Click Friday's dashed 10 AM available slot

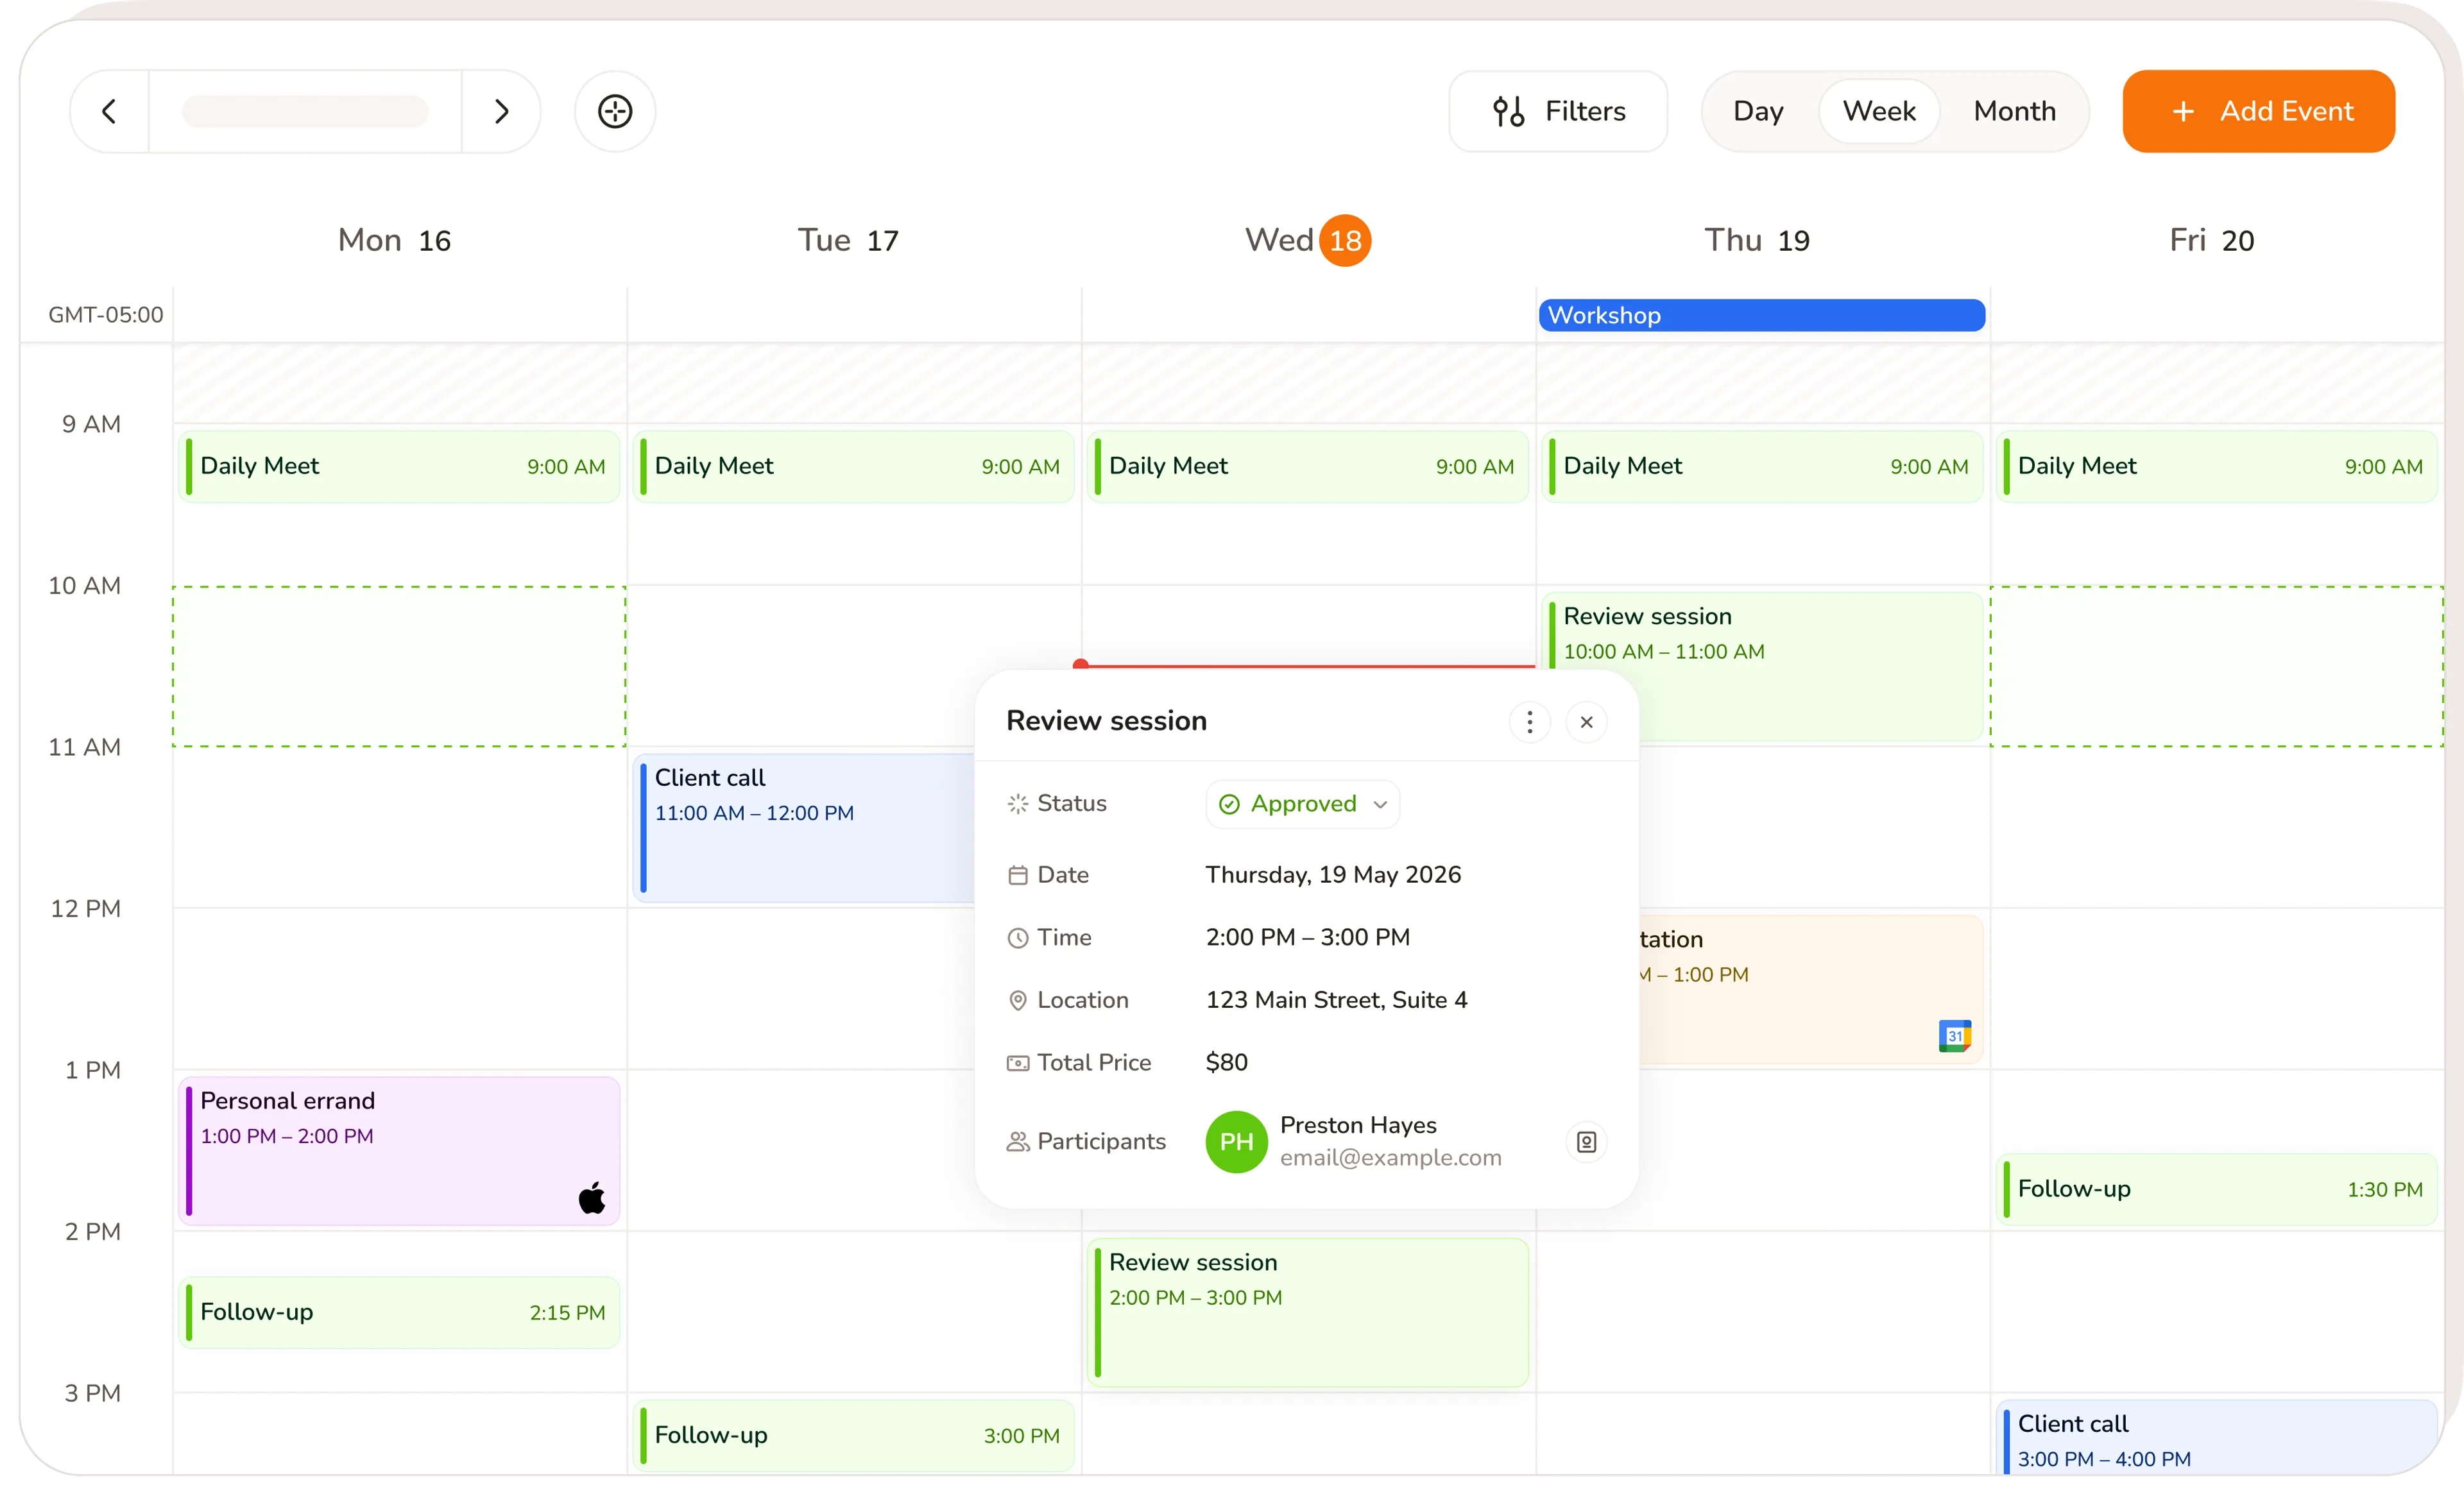(x=2216, y=666)
